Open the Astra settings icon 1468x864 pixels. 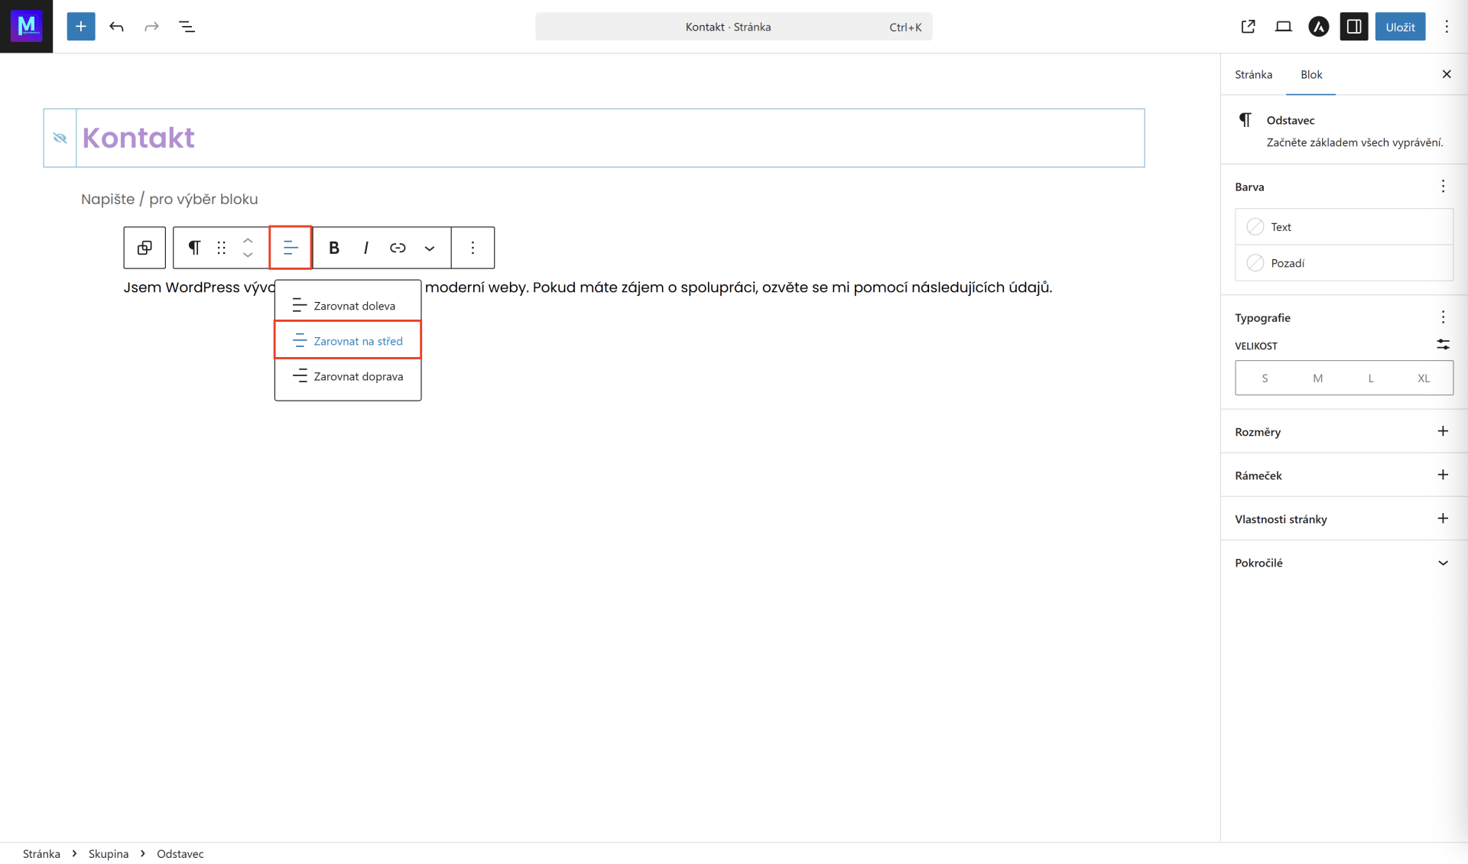[1318, 27]
